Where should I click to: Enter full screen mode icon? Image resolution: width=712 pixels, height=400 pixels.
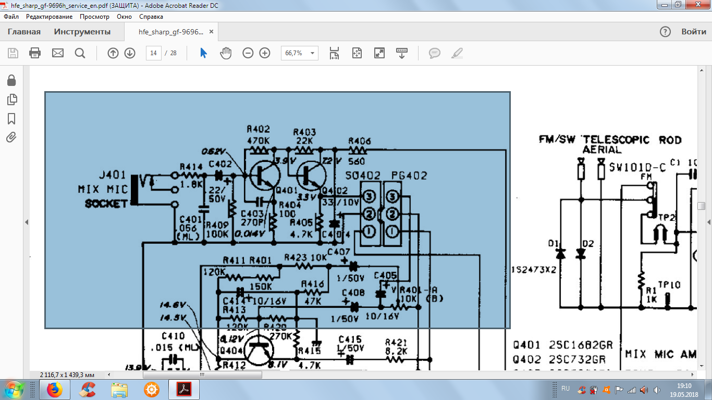coord(379,53)
